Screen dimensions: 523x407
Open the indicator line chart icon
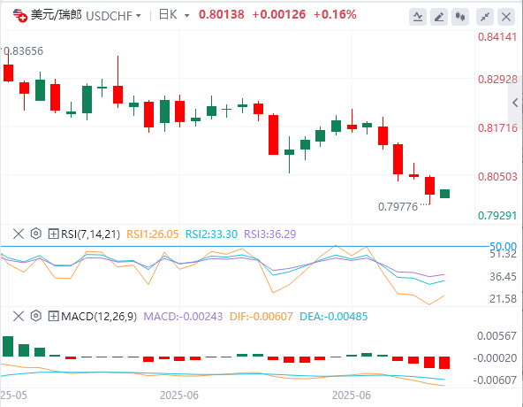(418, 17)
